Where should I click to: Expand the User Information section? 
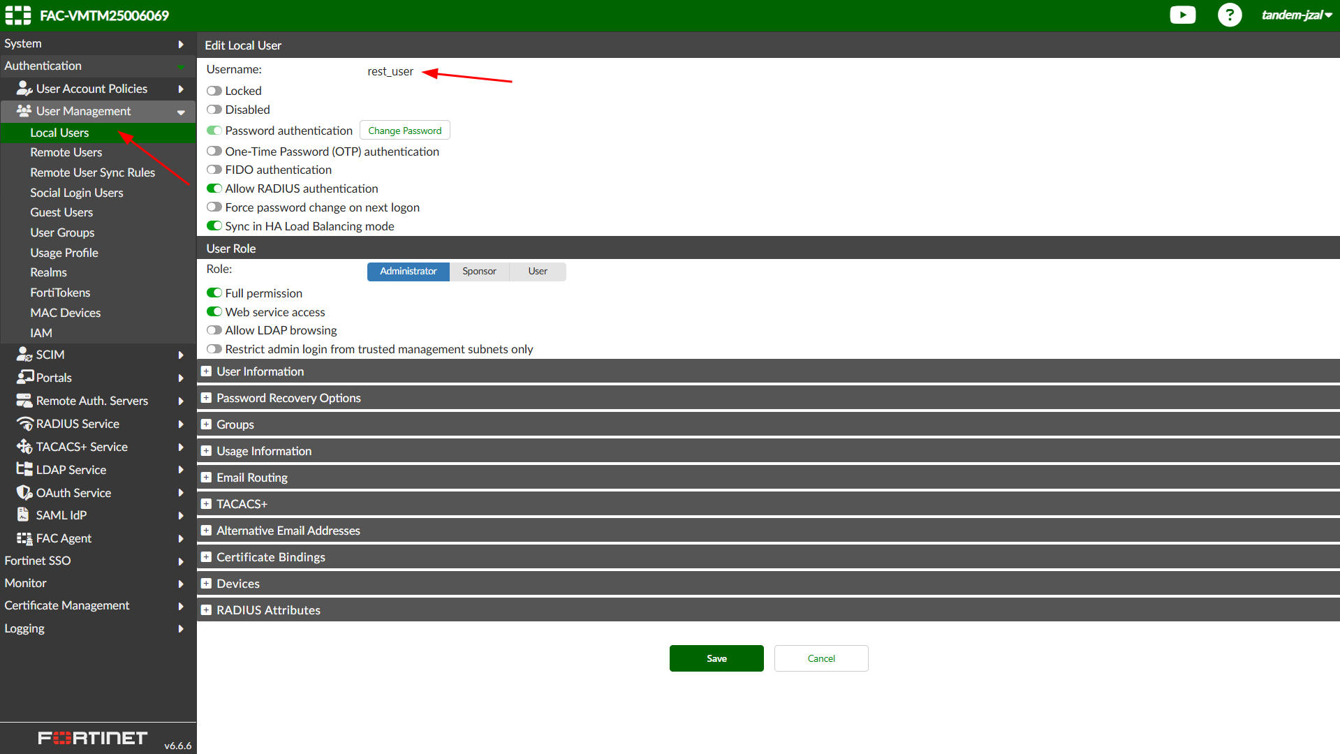[206, 371]
